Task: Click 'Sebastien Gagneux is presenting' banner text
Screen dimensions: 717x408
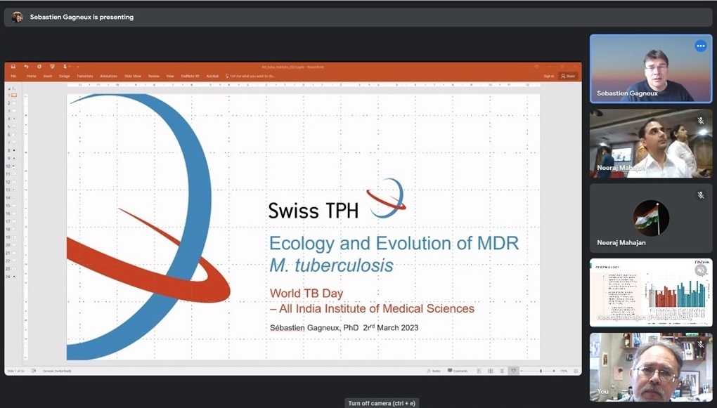Action: [82, 17]
